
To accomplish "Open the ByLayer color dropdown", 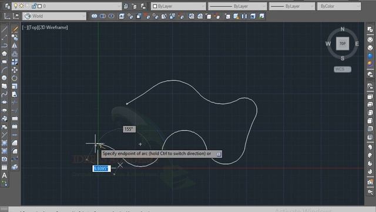I will [x=178, y=6].
